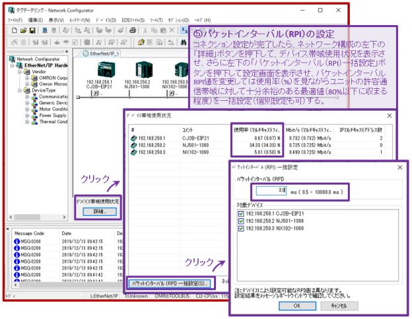Open the ファイル(F) menu
The height and width of the screenshot is (319, 412).
(x=15, y=20)
